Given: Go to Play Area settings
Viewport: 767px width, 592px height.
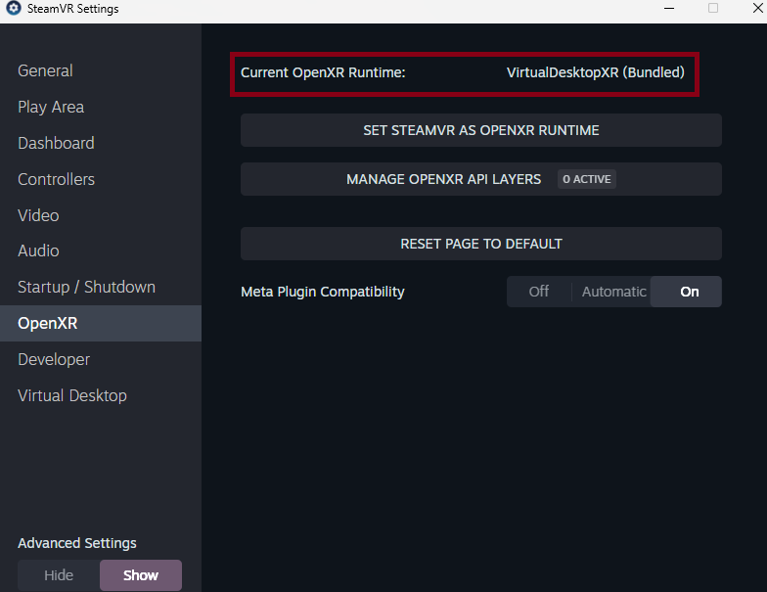Looking at the screenshot, I should pyautogui.click(x=51, y=107).
